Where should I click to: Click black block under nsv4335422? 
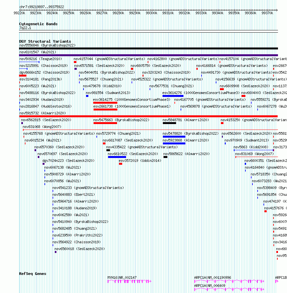(x=108, y=150)
